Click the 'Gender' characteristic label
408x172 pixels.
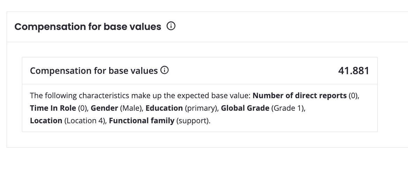[104, 108]
